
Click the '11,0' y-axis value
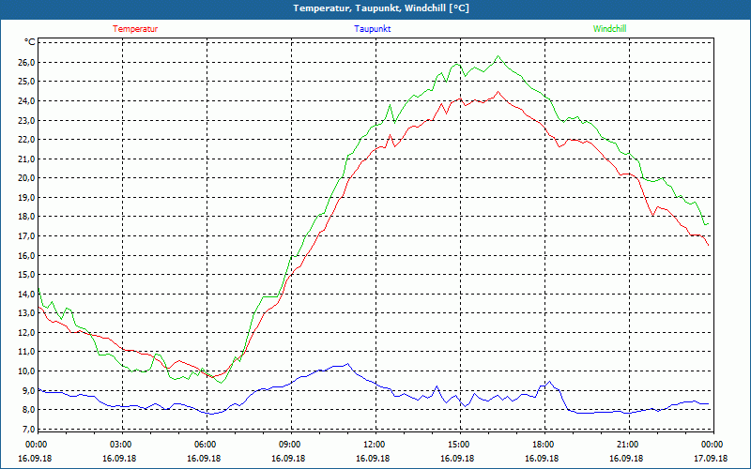tap(27, 351)
